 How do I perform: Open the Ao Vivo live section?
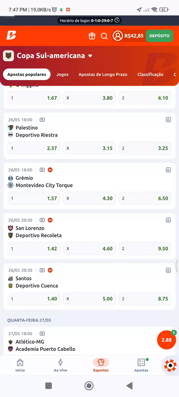click(x=60, y=365)
